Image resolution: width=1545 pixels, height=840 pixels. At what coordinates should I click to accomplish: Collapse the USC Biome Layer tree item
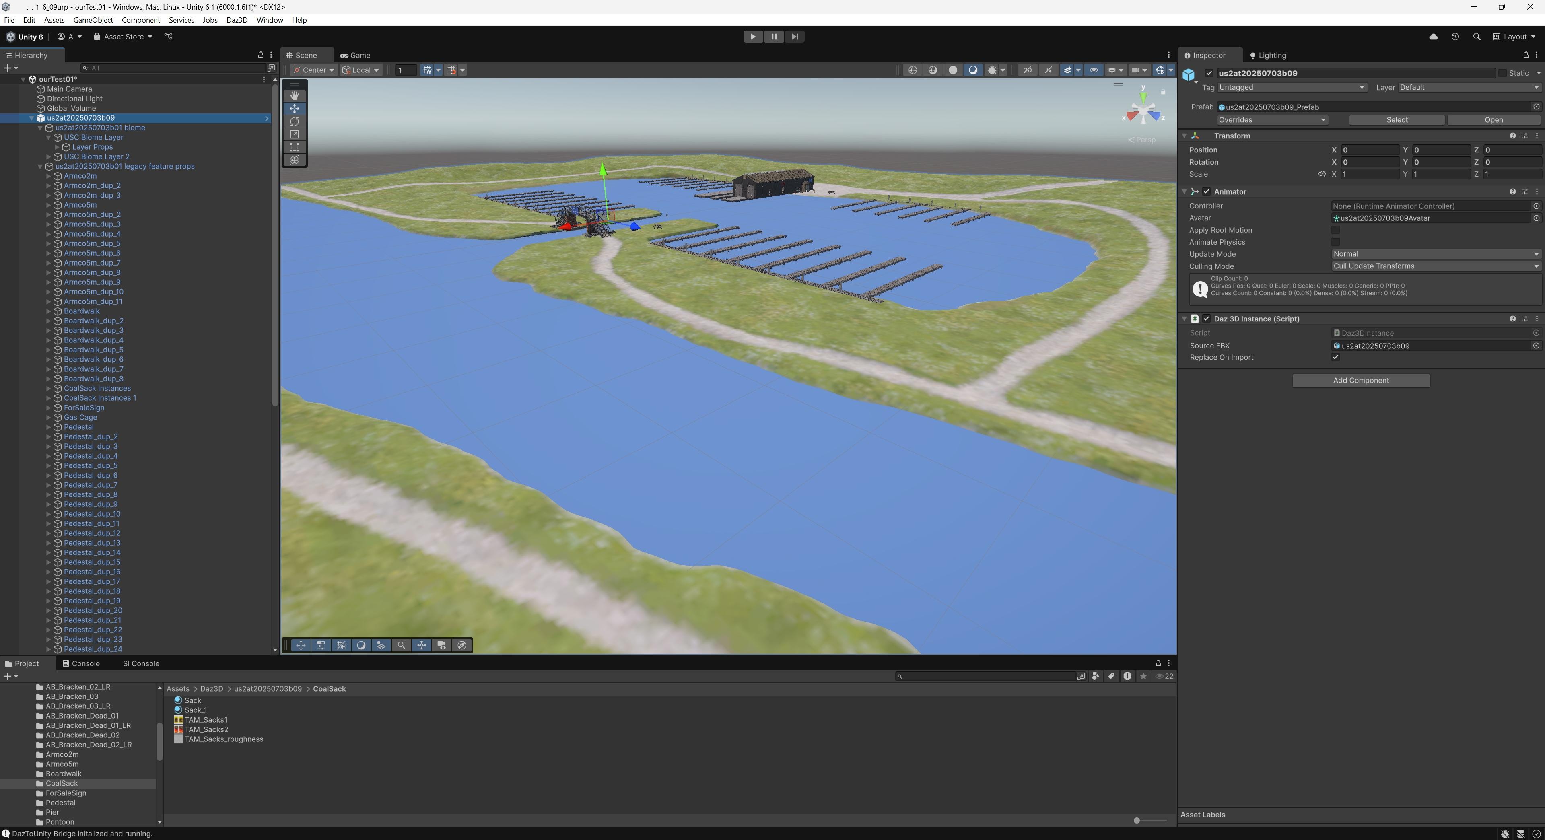click(x=49, y=137)
